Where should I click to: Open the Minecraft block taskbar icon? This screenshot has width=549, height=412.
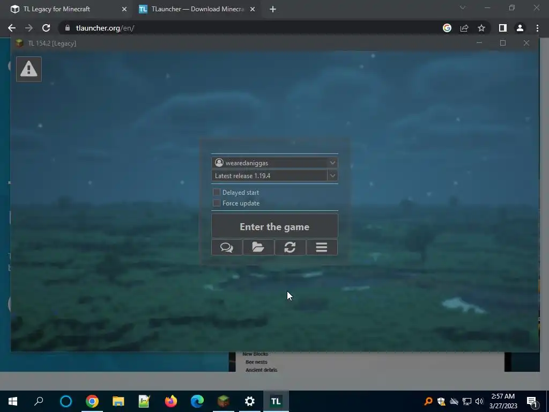point(224,401)
